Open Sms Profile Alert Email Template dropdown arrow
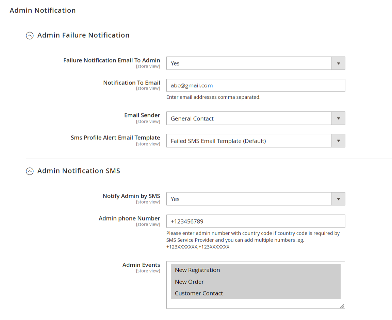 click(x=338, y=141)
